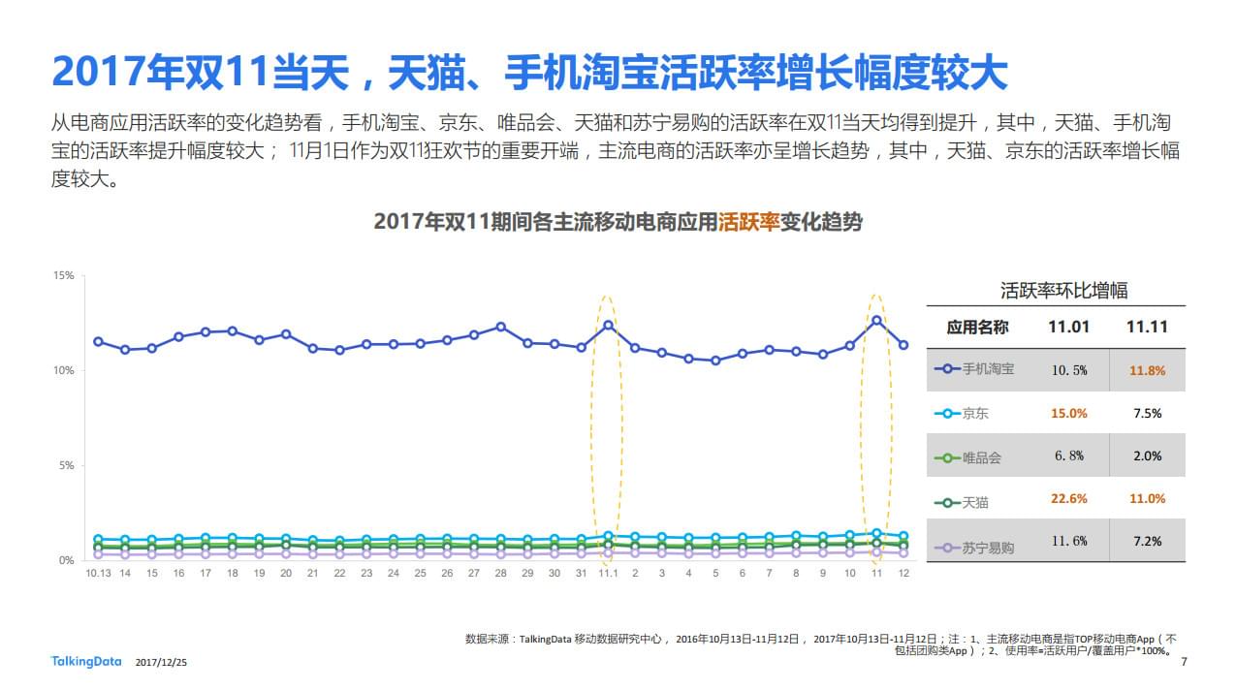Viewport: 1236px width, 691px height.
Task: Click the 28 x-axis date label
Action: pos(500,574)
